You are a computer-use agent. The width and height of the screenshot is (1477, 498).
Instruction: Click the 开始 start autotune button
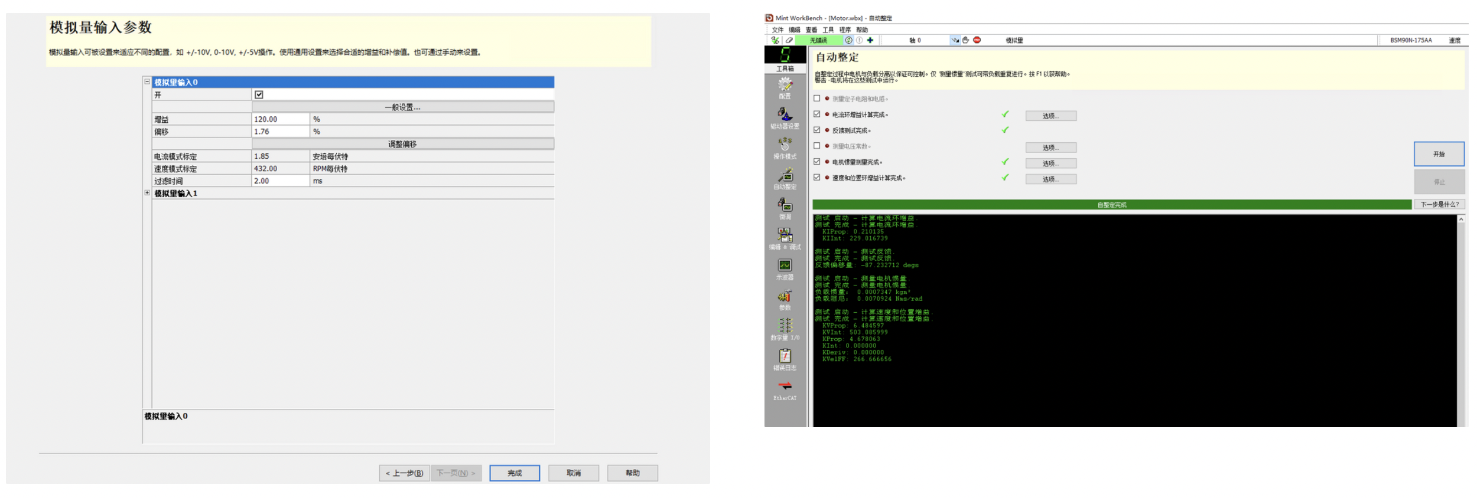click(1439, 154)
